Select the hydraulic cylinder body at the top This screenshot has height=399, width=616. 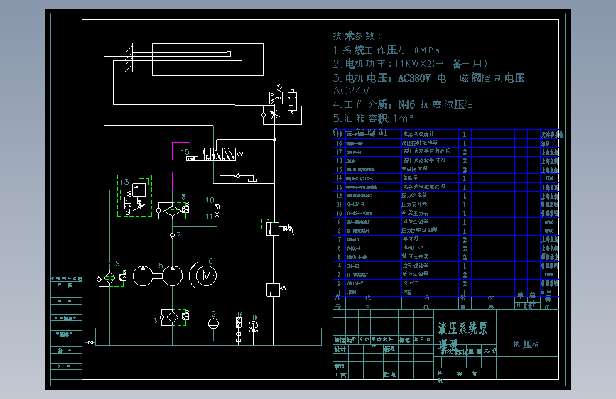(x=207, y=60)
